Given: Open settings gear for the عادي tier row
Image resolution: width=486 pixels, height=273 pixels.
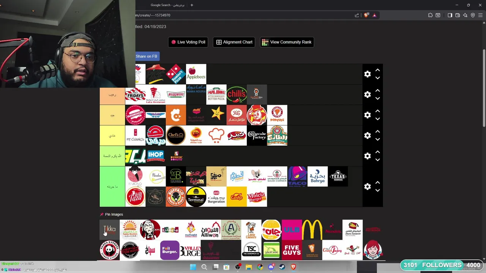Looking at the screenshot, I should pos(367,135).
